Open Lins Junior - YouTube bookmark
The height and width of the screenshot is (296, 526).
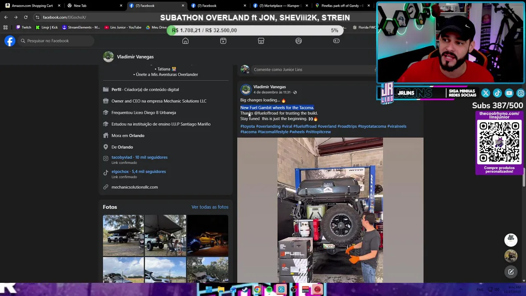tap(123, 28)
